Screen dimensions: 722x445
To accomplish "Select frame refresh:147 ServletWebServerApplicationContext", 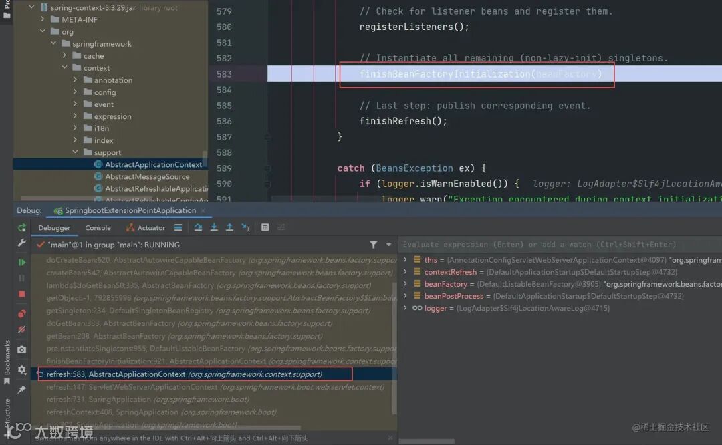I will (x=215, y=387).
